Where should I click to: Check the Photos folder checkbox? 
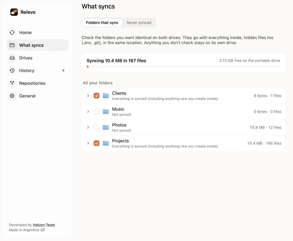coord(96,127)
